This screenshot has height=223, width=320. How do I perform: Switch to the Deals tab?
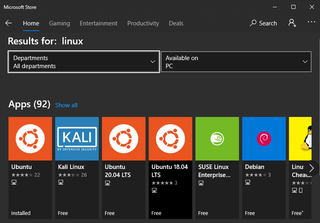click(x=176, y=23)
